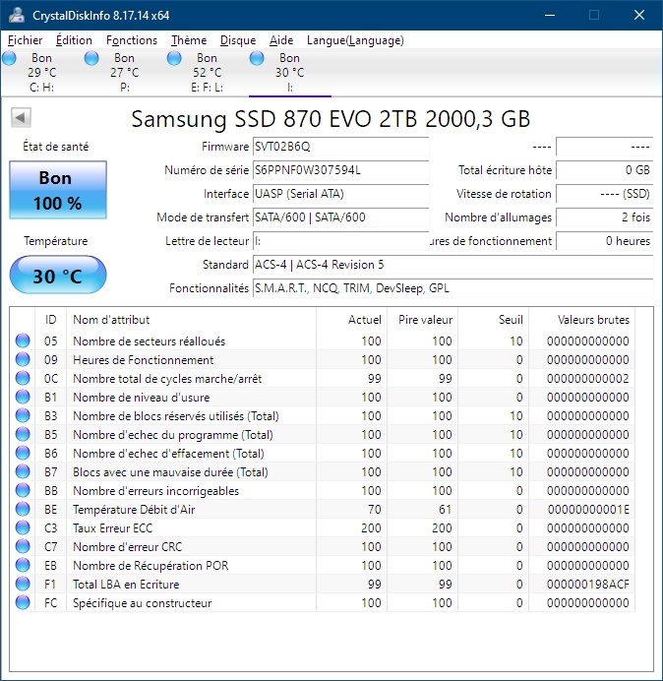This screenshot has height=681, width=663.
Task: Click the CrystalDiskInfo app icon in title bar
Action: (17, 15)
